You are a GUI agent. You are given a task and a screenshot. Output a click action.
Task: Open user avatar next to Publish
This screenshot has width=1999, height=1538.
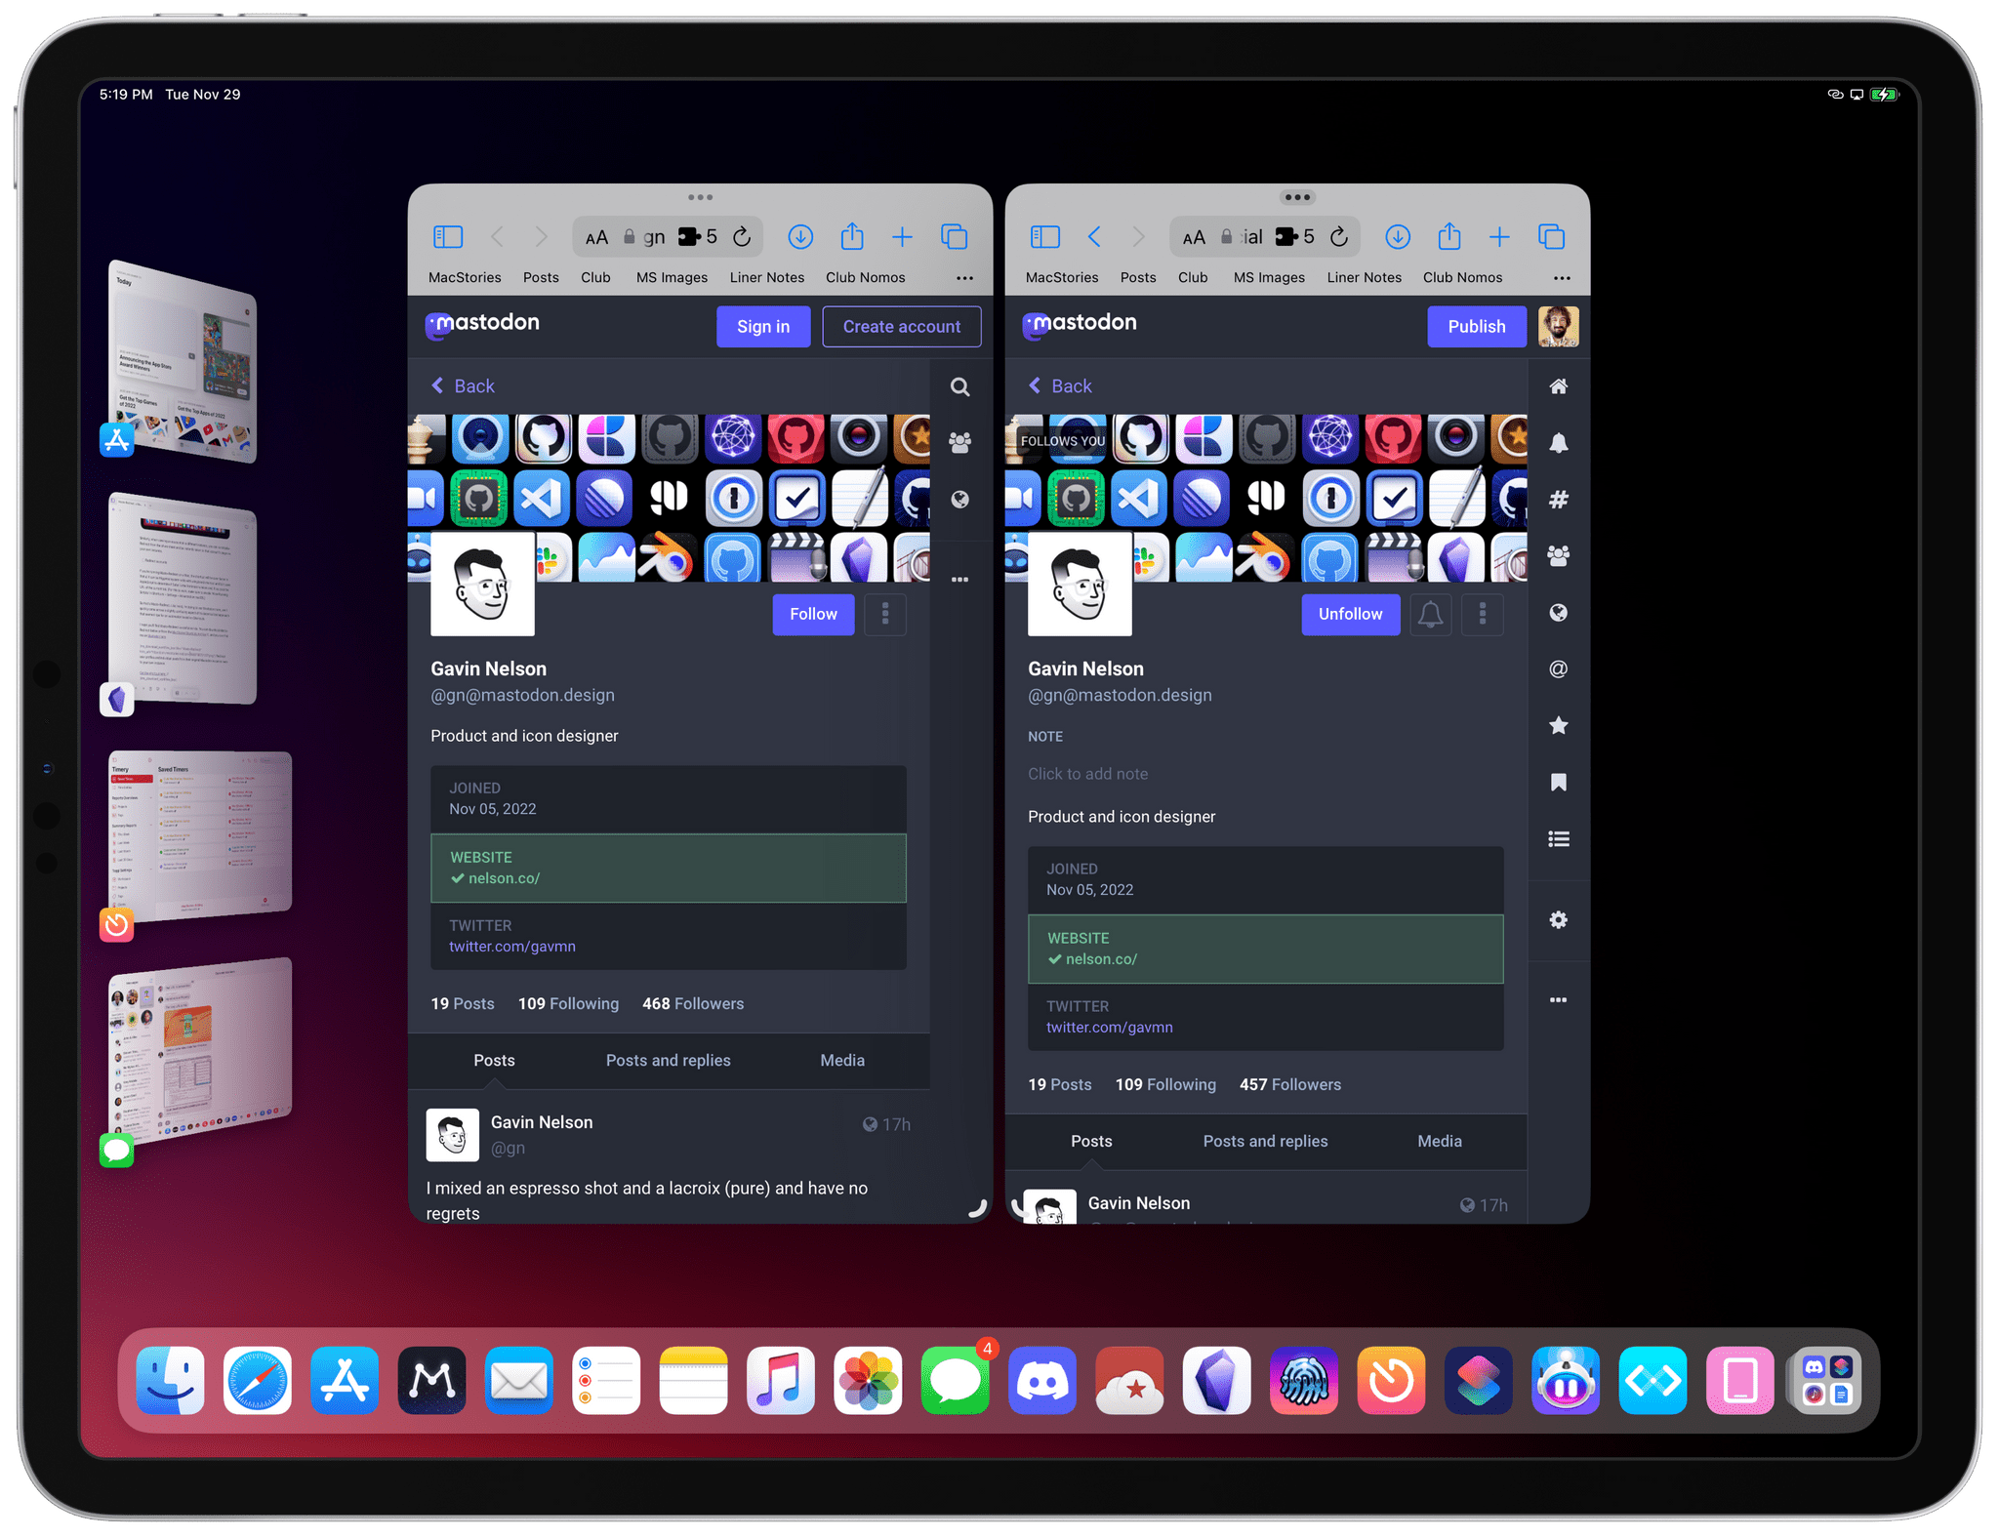[x=1559, y=326]
